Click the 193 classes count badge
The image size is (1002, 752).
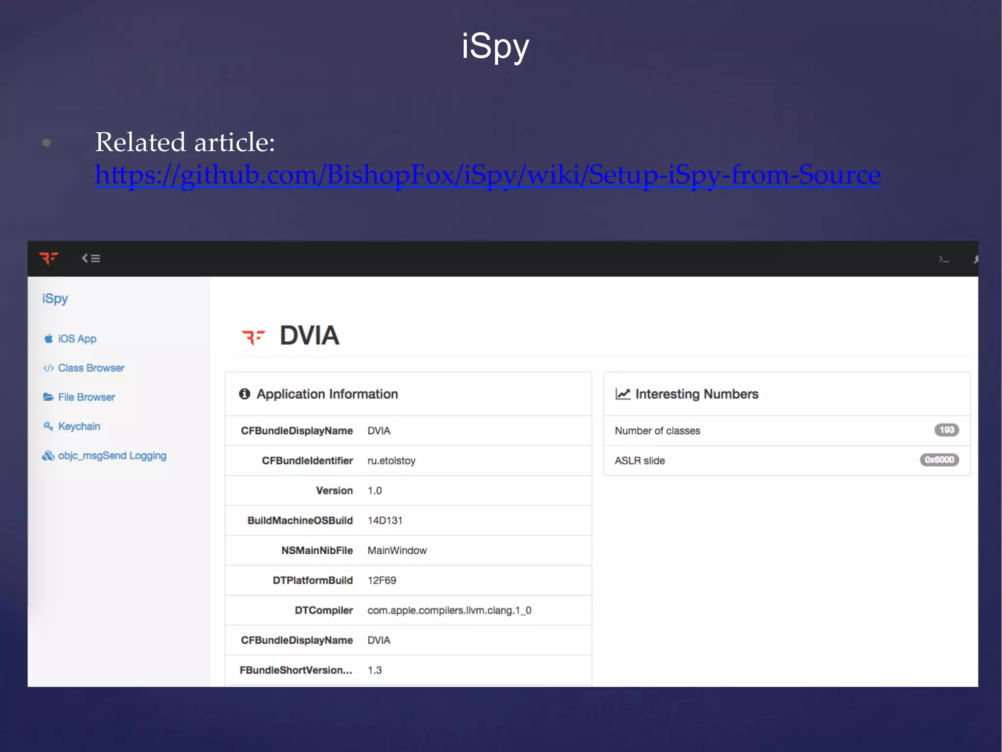point(947,430)
